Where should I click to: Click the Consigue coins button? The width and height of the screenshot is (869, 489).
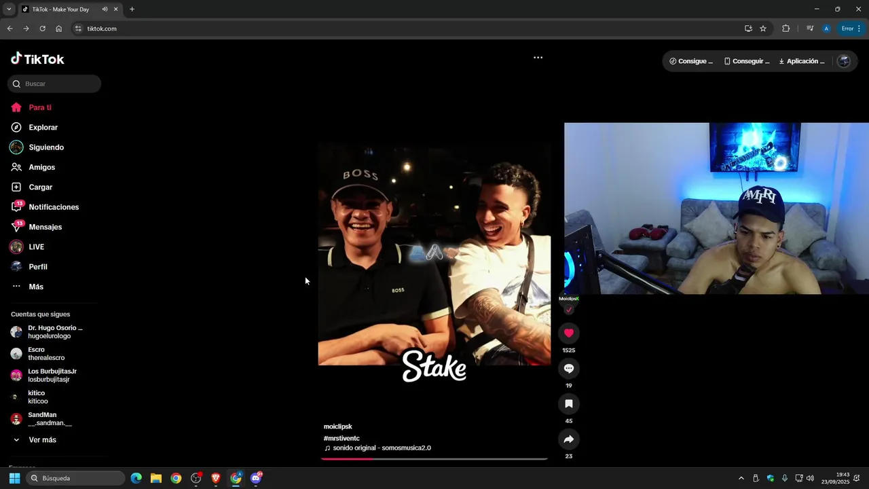click(x=691, y=61)
